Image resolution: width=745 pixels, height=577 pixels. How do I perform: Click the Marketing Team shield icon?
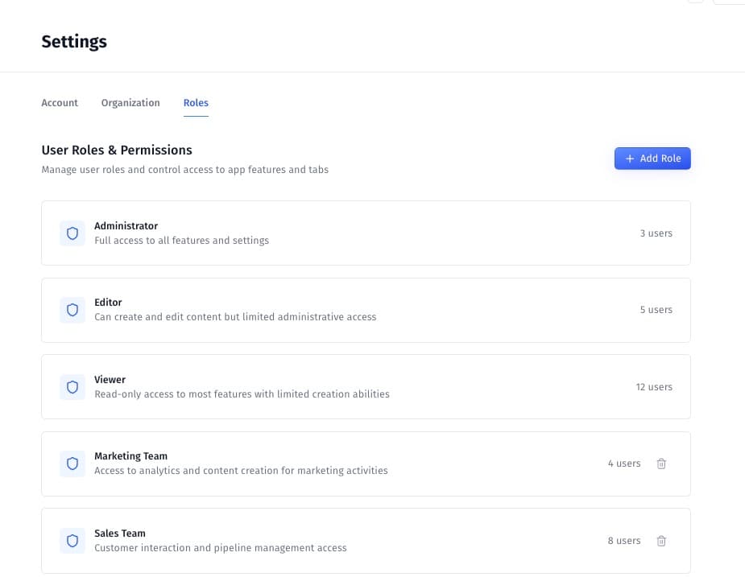[72, 464]
